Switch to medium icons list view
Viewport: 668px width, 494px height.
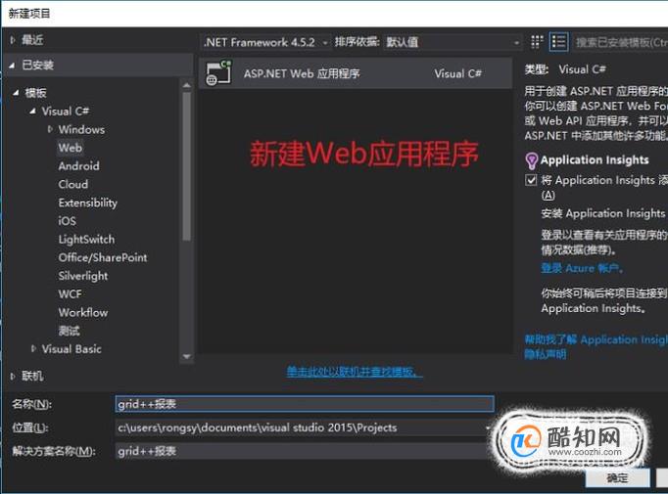(x=558, y=42)
